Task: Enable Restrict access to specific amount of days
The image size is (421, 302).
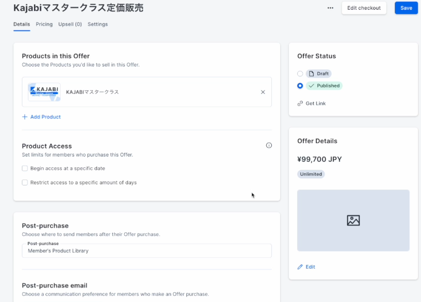Action: click(25, 183)
